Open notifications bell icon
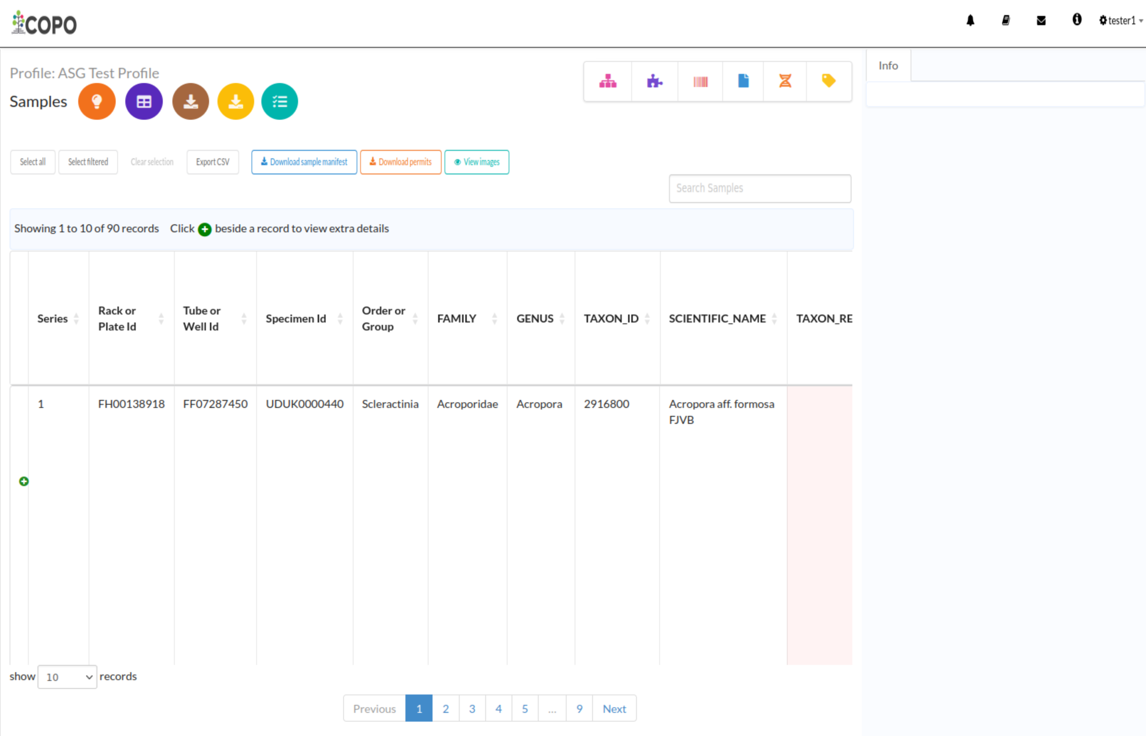The image size is (1146, 736). (x=970, y=20)
